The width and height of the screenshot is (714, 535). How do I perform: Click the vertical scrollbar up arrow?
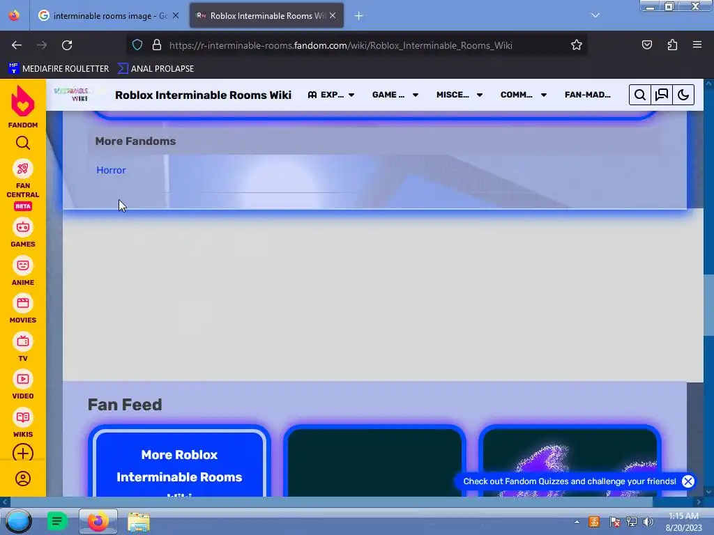708,84
